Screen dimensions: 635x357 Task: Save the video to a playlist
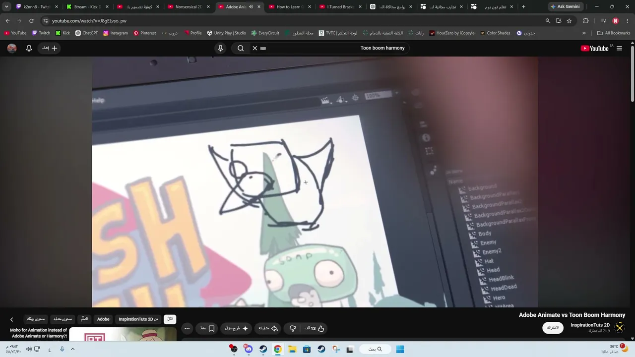pos(207,328)
